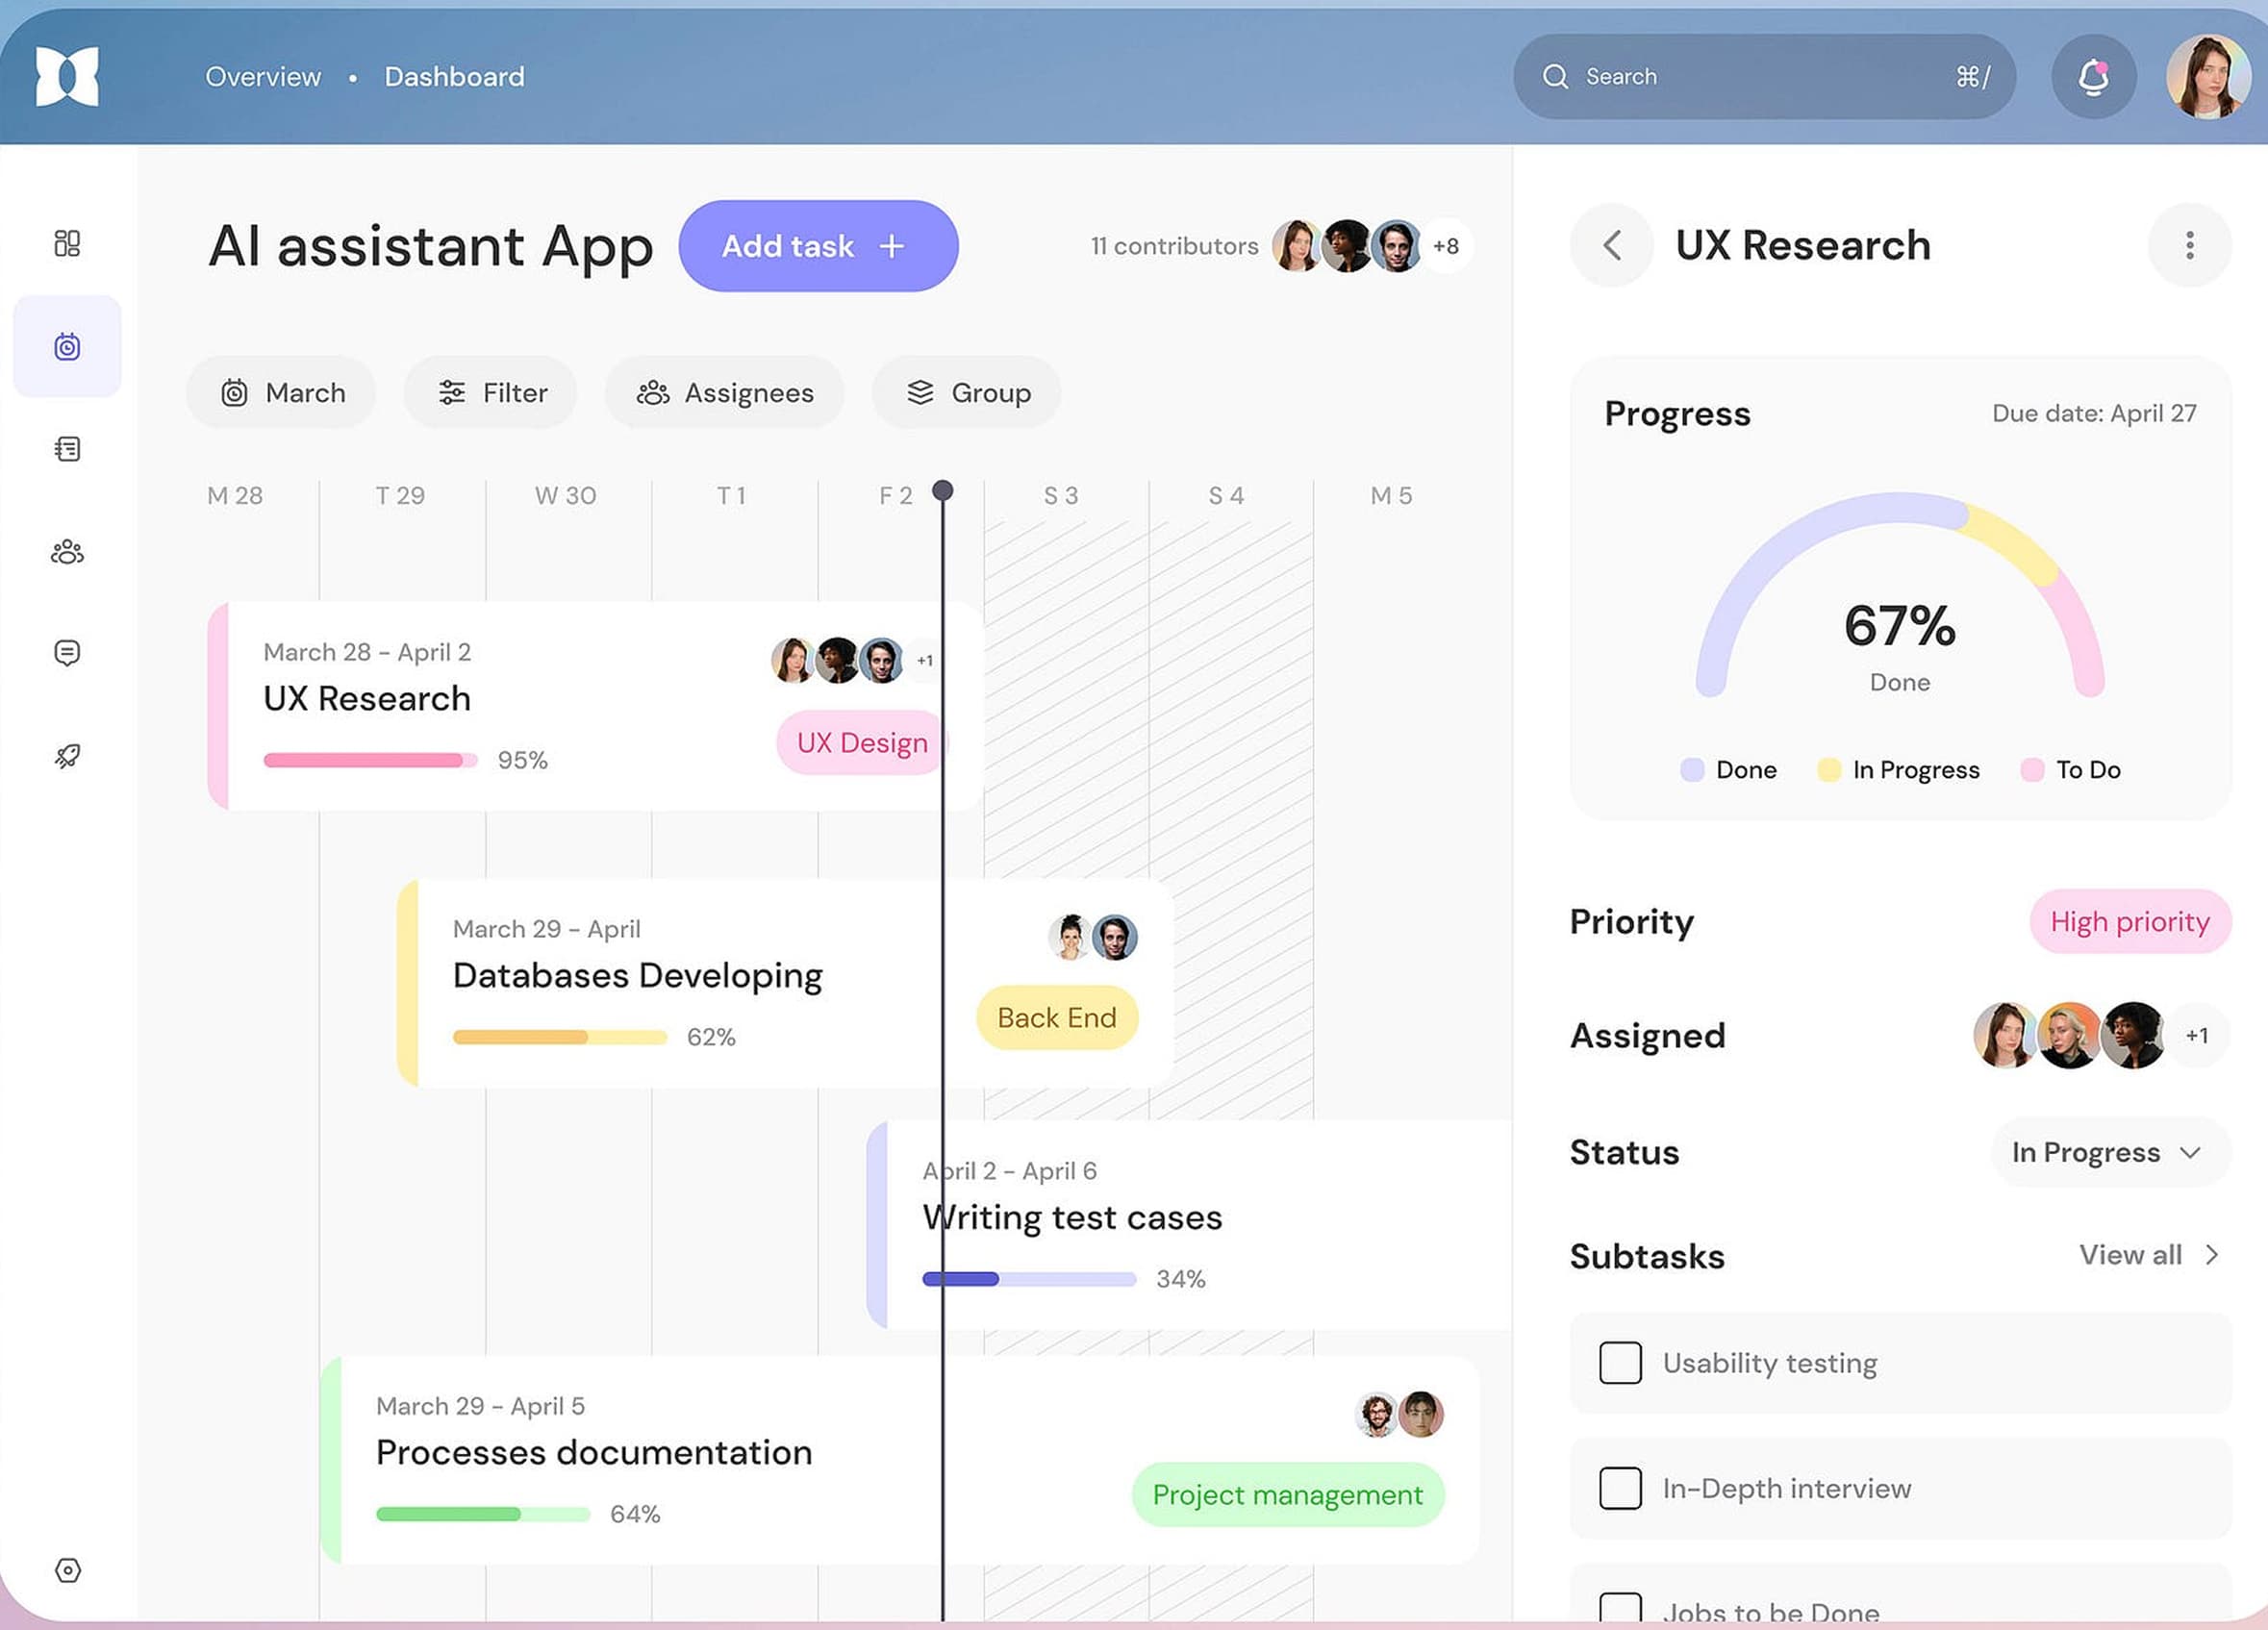Image resolution: width=2268 pixels, height=1630 pixels.
Task: Open the dashboard grid view icon
Action: tap(67, 243)
